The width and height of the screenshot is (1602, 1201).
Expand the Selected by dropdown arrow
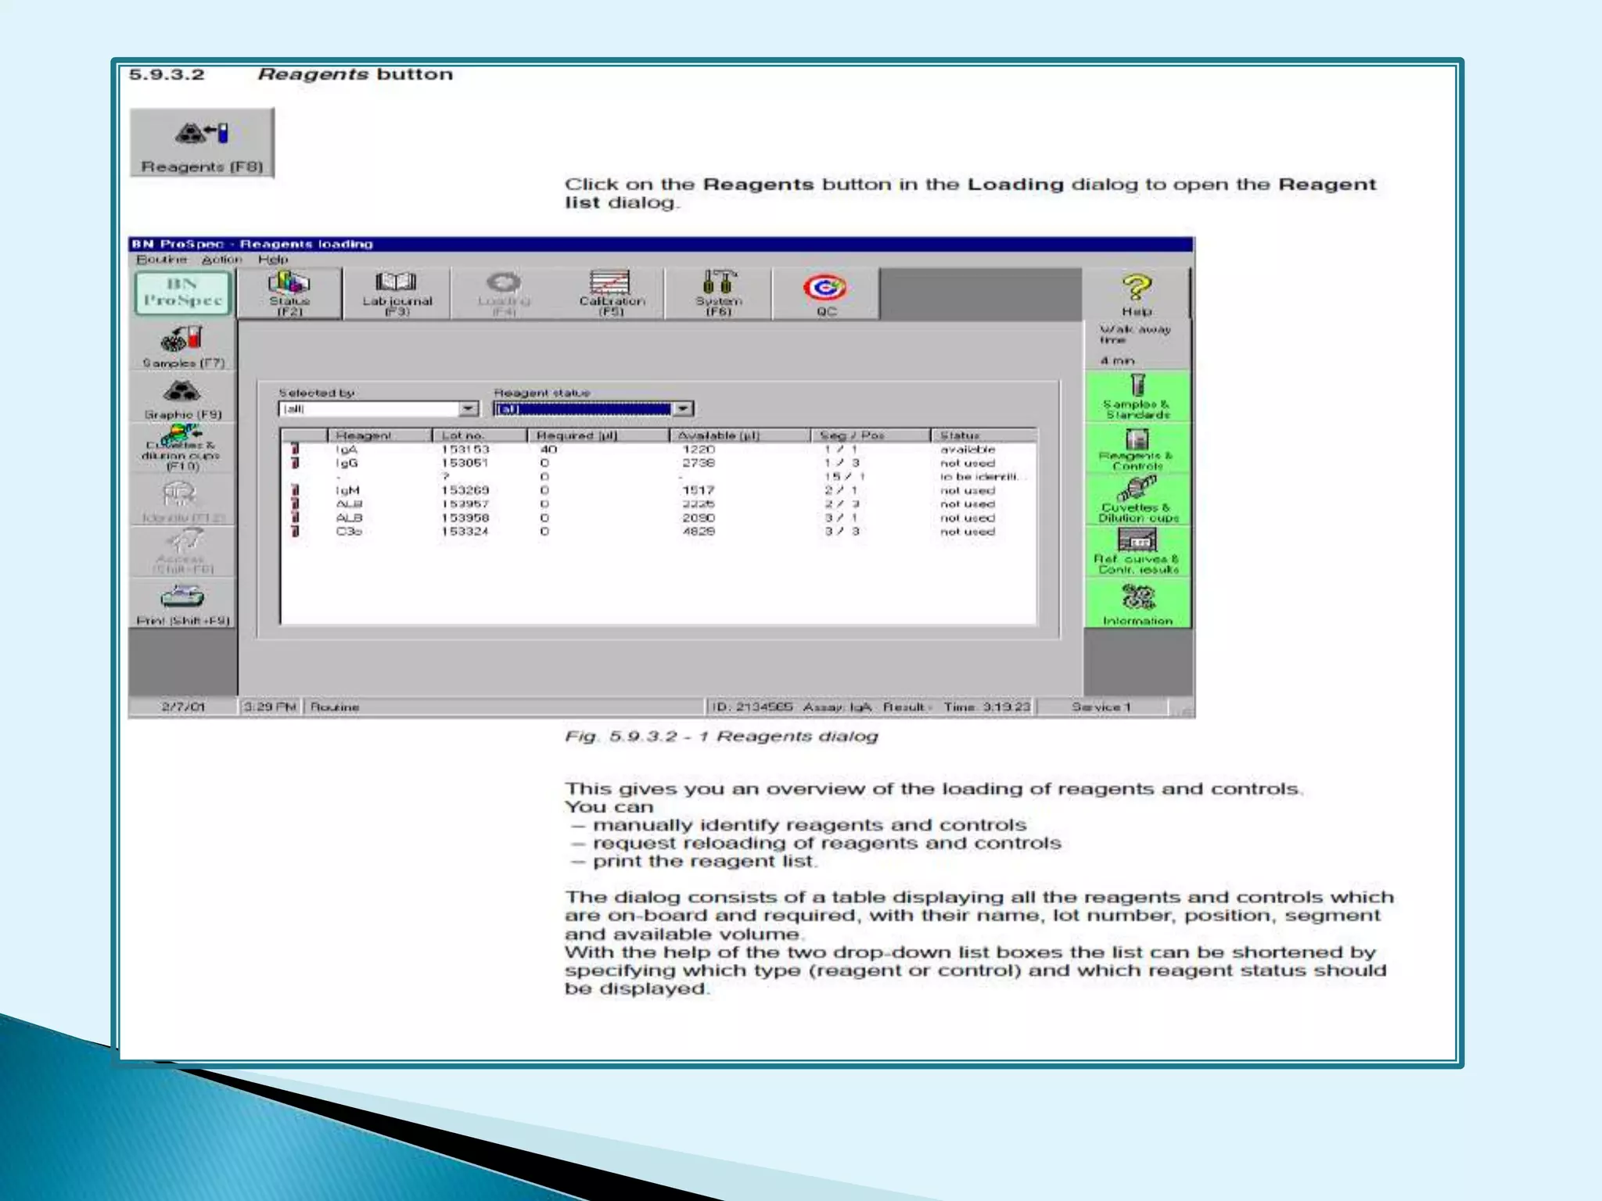pos(468,409)
